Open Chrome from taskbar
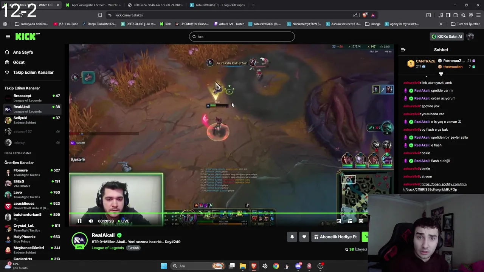Viewport: 484px width, 272px height. point(276,266)
